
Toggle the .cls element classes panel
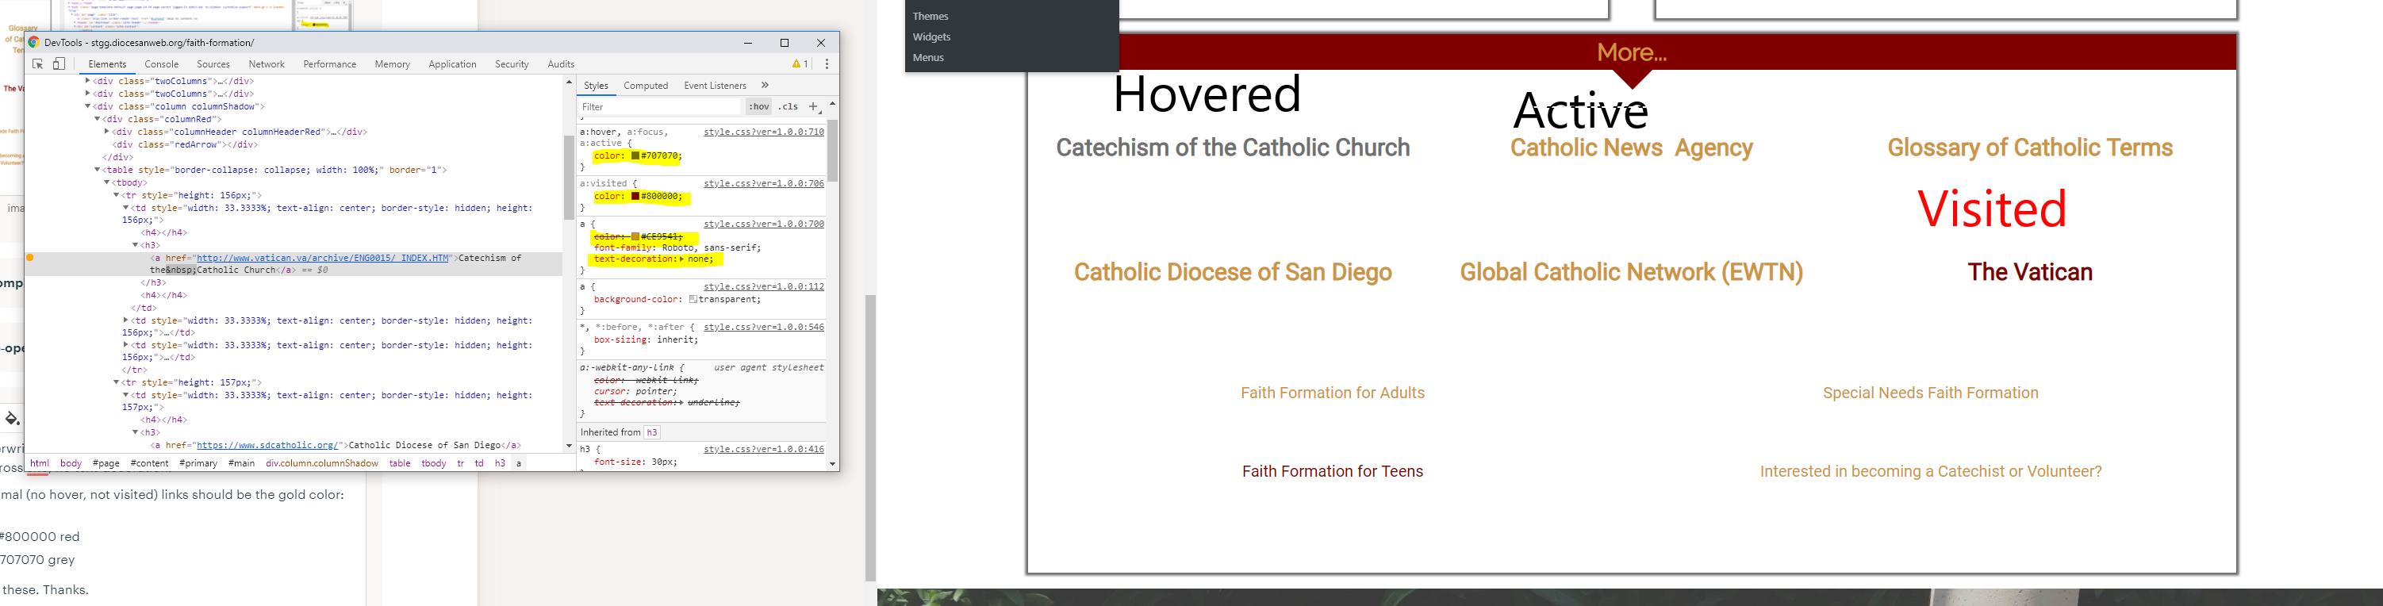click(x=789, y=106)
